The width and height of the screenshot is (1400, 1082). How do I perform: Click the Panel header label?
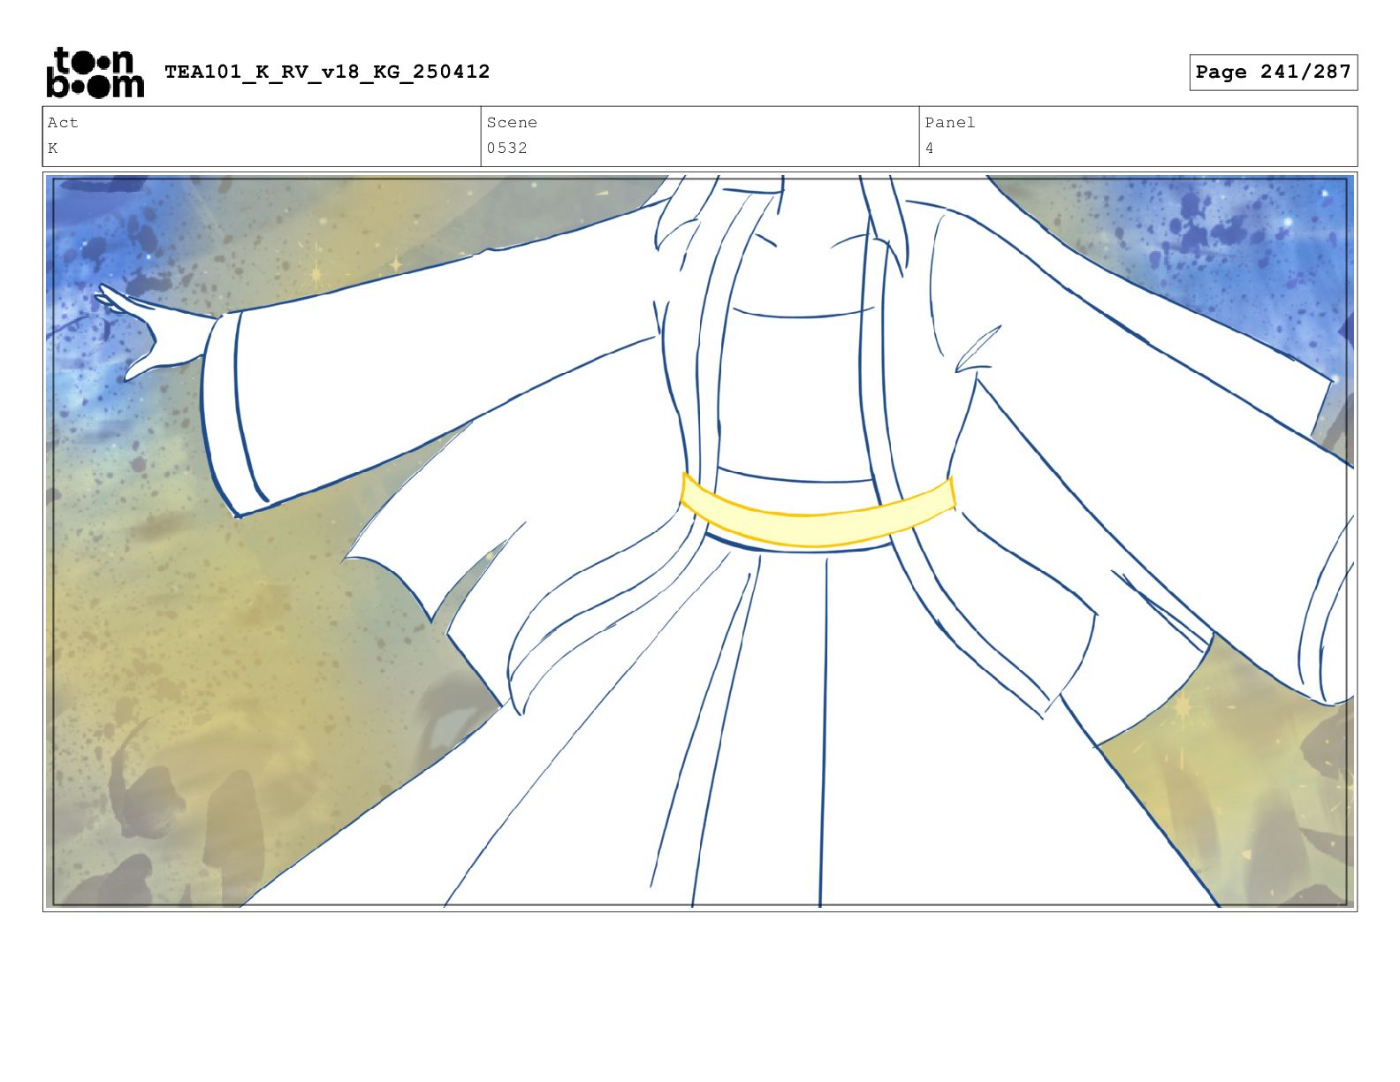[950, 123]
